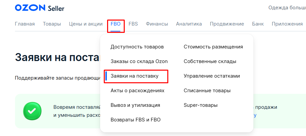Click the green checkmark icon
This screenshot has width=306, height=136.
[x=32, y=111]
